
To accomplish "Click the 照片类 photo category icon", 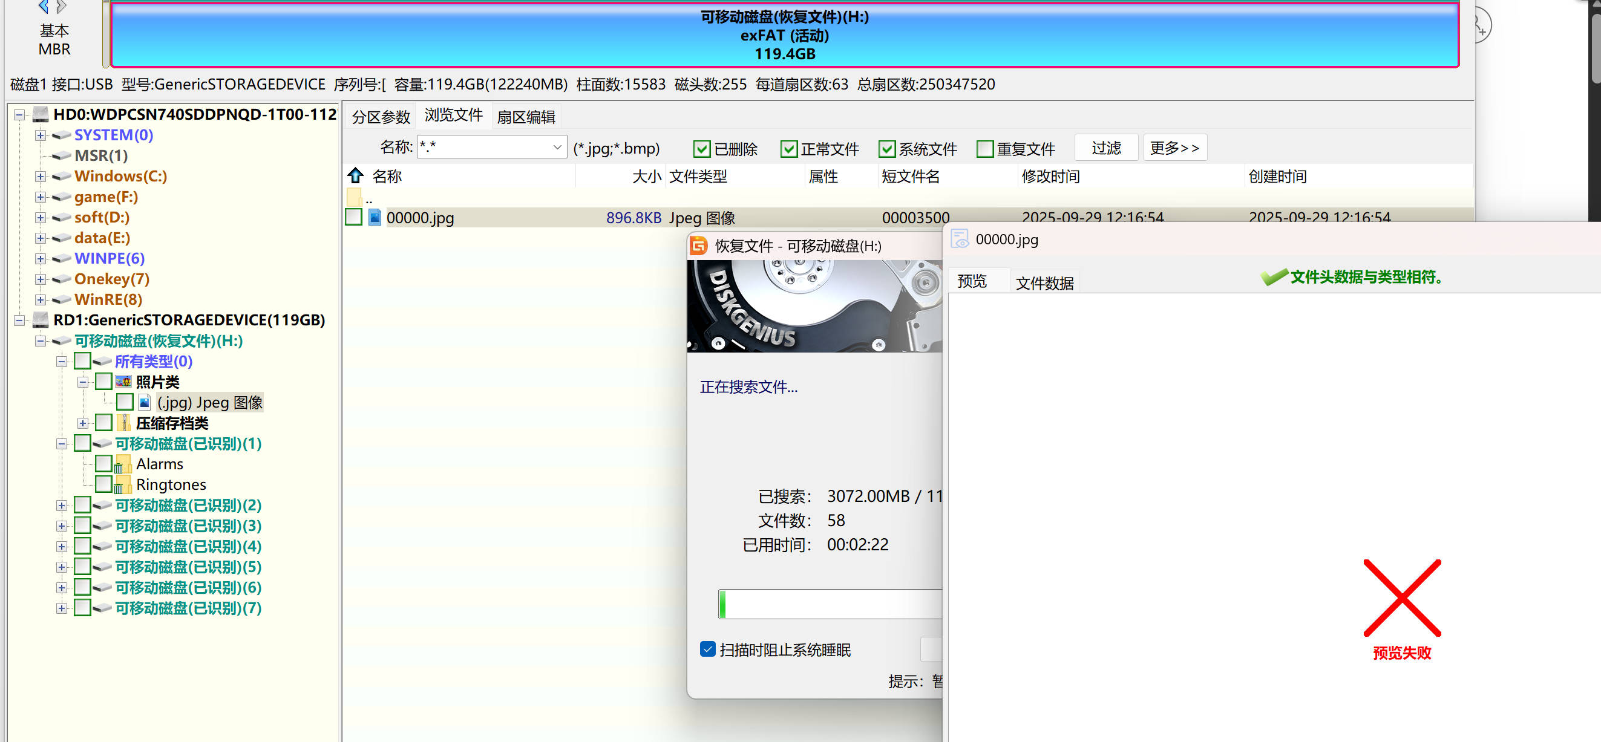I will pos(123,382).
